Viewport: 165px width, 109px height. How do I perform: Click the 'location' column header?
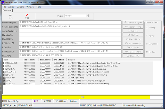pyautogui.click(x=110, y=60)
